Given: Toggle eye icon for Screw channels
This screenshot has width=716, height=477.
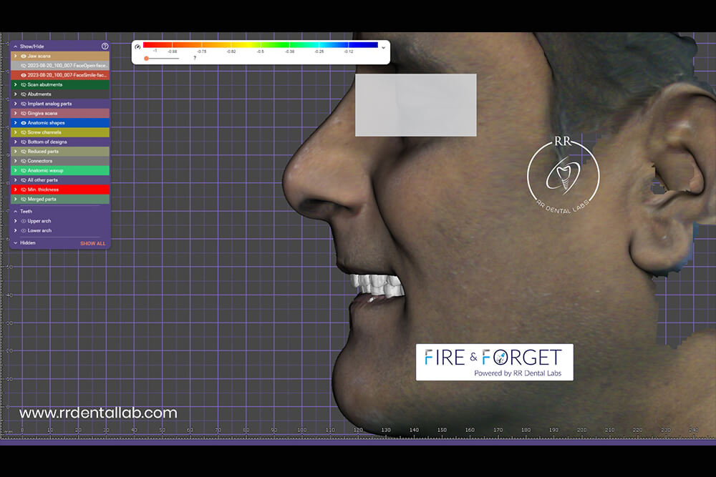Looking at the screenshot, I should (x=24, y=132).
